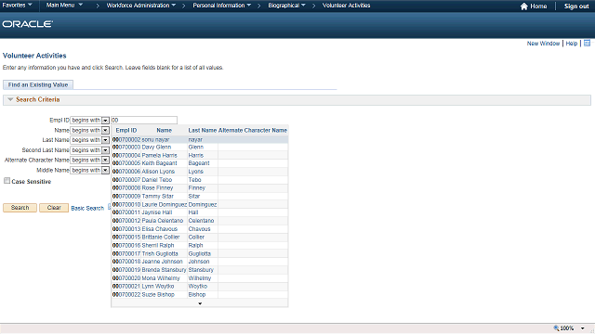Viewport: 595px width, 334px height.
Task: Select the row for Mona Wilhelmy
Action: (200, 278)
